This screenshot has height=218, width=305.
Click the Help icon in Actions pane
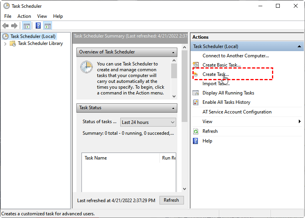click(x=196, y=141)
